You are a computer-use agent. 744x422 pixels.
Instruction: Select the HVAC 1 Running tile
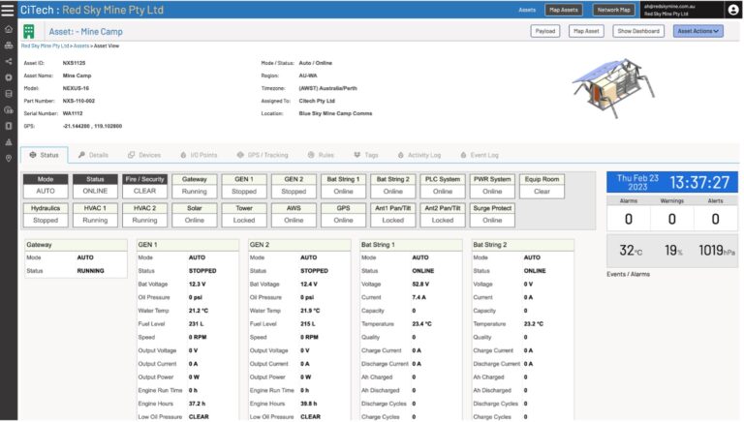[x=95, y=214]
